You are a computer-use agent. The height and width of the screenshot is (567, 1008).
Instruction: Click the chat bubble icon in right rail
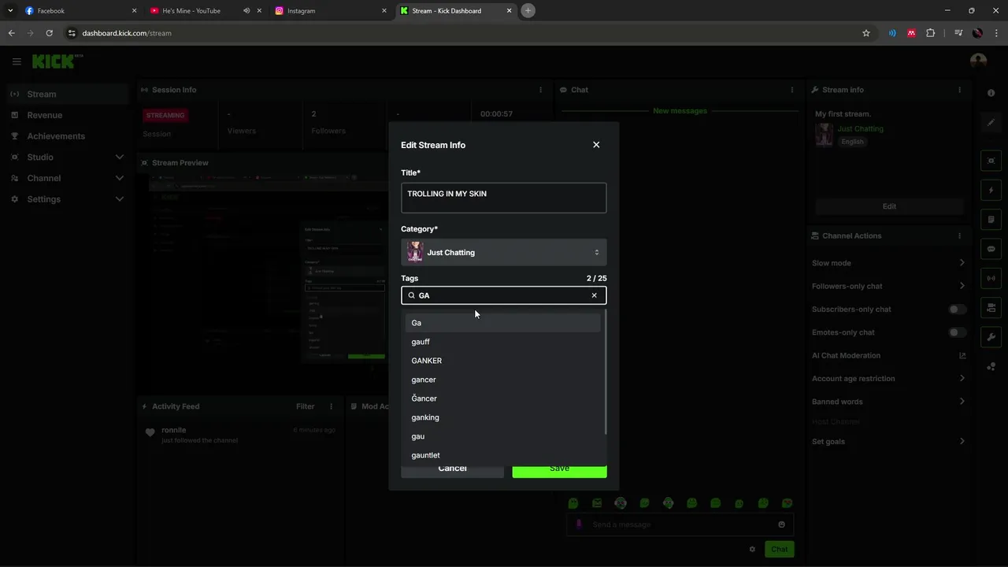tap(991, 249)
